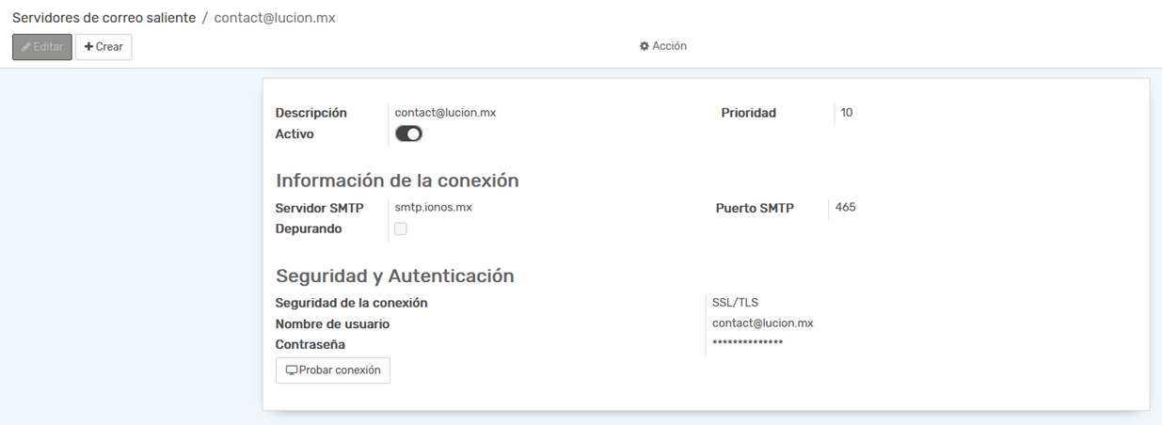Click the Información de la conexión heading
The height and width of the screenshot is (425, 1162).
tap(397, 181)
